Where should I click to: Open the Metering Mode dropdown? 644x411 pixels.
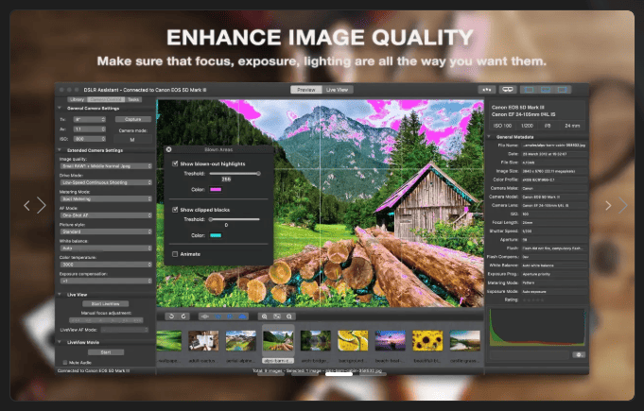click(106, 198)
